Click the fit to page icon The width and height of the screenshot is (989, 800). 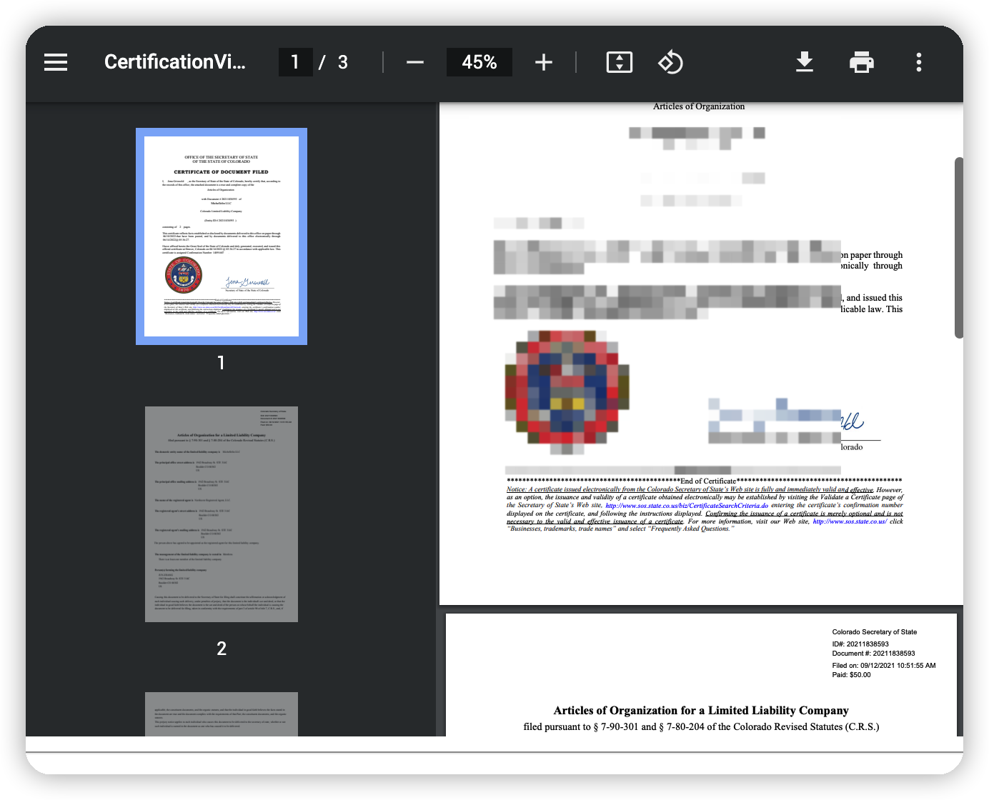pyautogui.click(x=619, y=62)
